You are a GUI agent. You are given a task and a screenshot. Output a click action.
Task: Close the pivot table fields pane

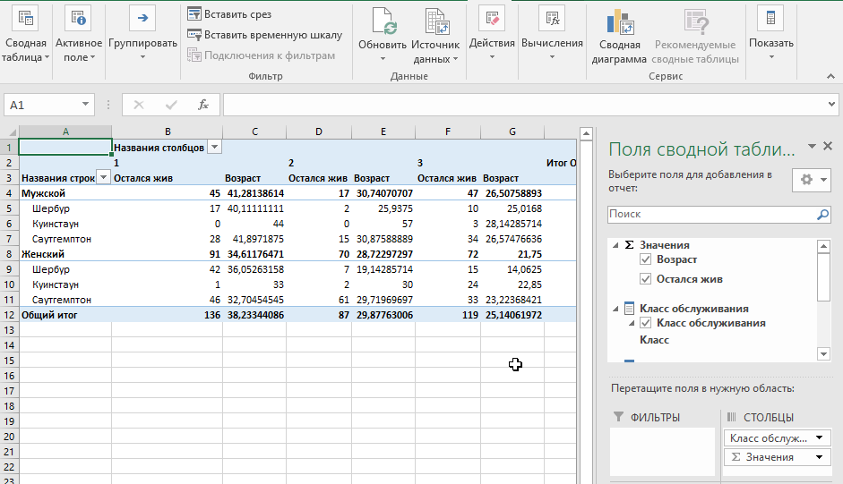click(x=828, y=146)
